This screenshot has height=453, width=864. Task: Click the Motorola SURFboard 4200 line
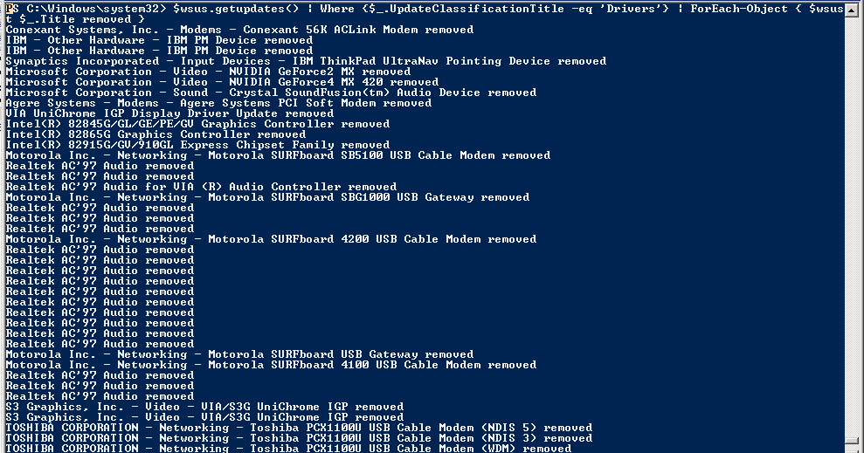(x=271, y=239)
